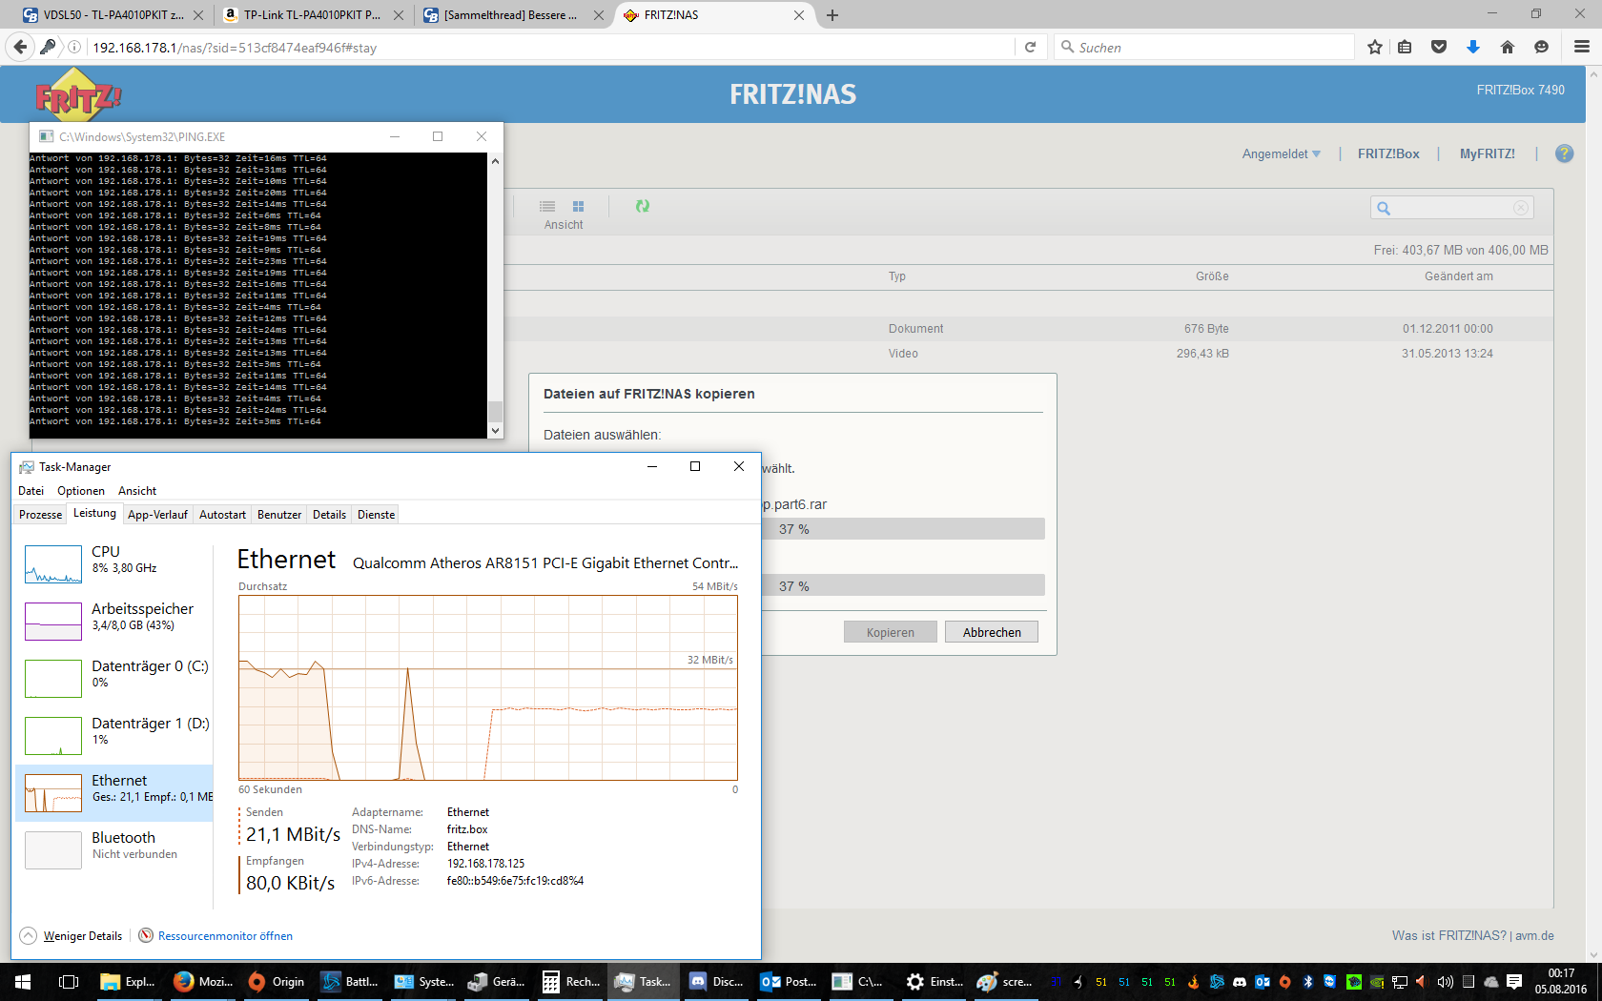Viewport: 1602px width, 1001px height.
Task: Select CPU in the performance list
Action: (114, 563)
